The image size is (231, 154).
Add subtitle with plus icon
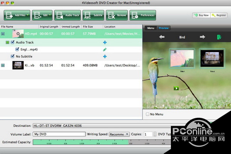click(105, 57)
